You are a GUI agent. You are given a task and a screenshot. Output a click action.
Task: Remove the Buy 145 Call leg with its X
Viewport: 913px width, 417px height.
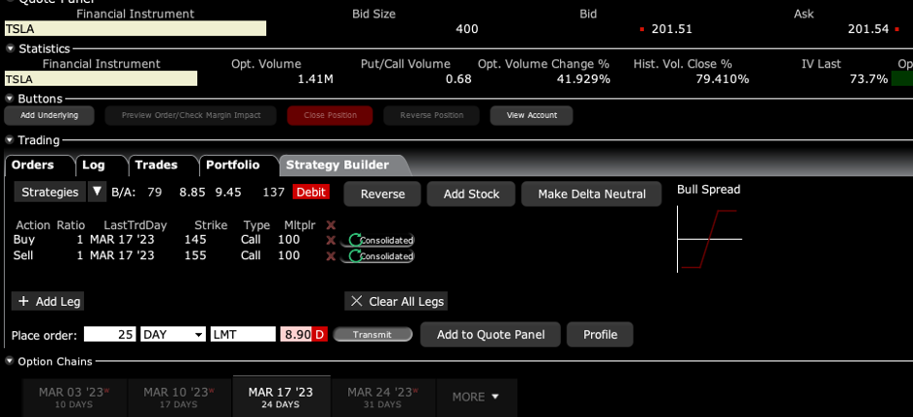point(330,240)
